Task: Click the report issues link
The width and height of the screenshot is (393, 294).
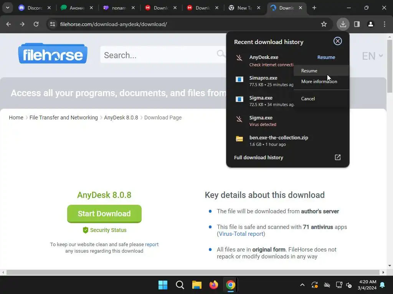Action: coord(152,245)
